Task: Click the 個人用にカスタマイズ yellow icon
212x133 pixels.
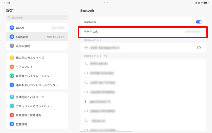Action: [12, 58]
